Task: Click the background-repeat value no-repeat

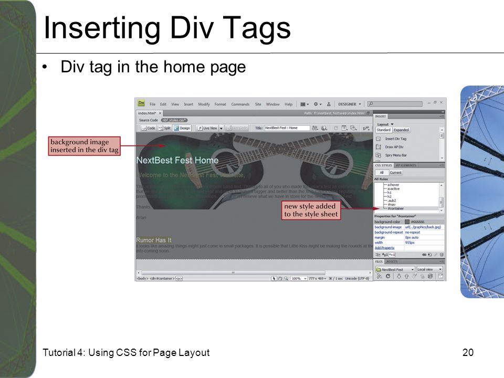Action: pyautogui.click(x=413, y=232)
